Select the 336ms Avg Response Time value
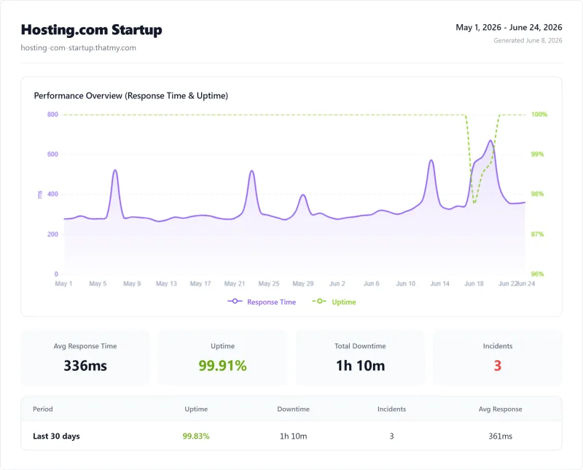This screenshot has height=470, width=583. click(85, 366)
